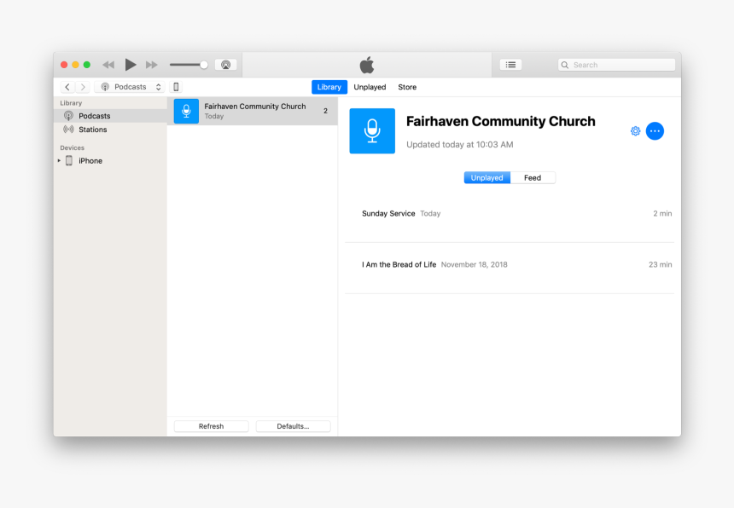Minimize window with the yellow button
This screenshot has width=734, height=508.
[75, 65]
